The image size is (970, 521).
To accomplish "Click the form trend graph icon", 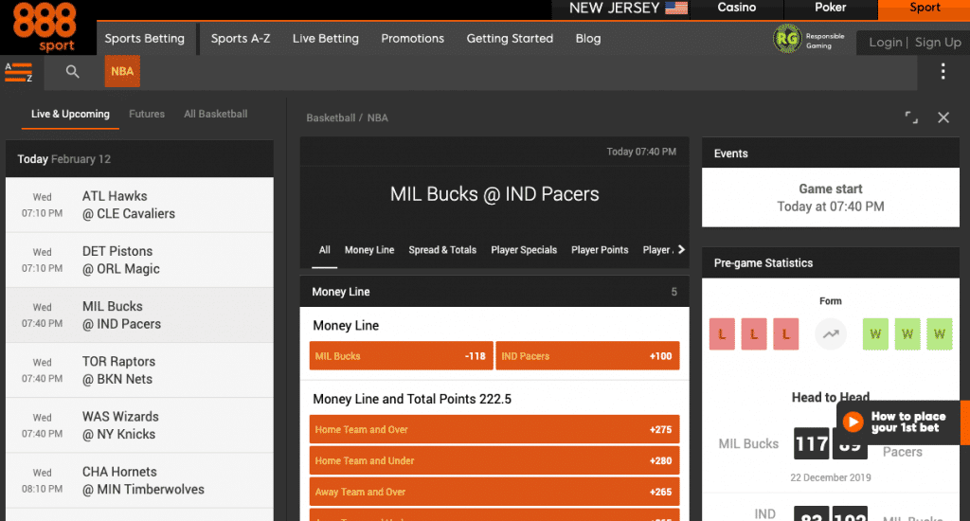I will point(831,333).
